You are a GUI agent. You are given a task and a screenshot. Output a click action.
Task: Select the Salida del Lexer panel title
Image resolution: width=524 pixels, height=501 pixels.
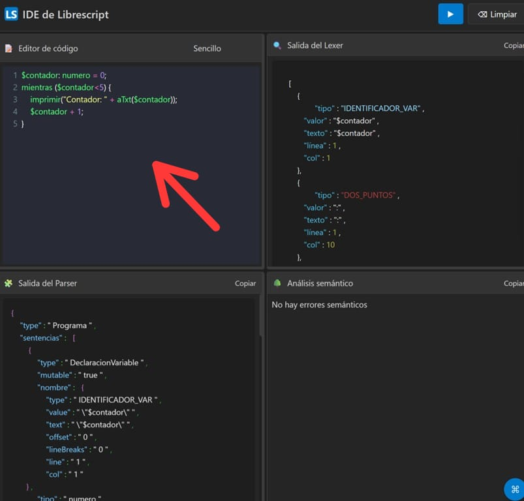pyautogui.click(x=315, y=46)
